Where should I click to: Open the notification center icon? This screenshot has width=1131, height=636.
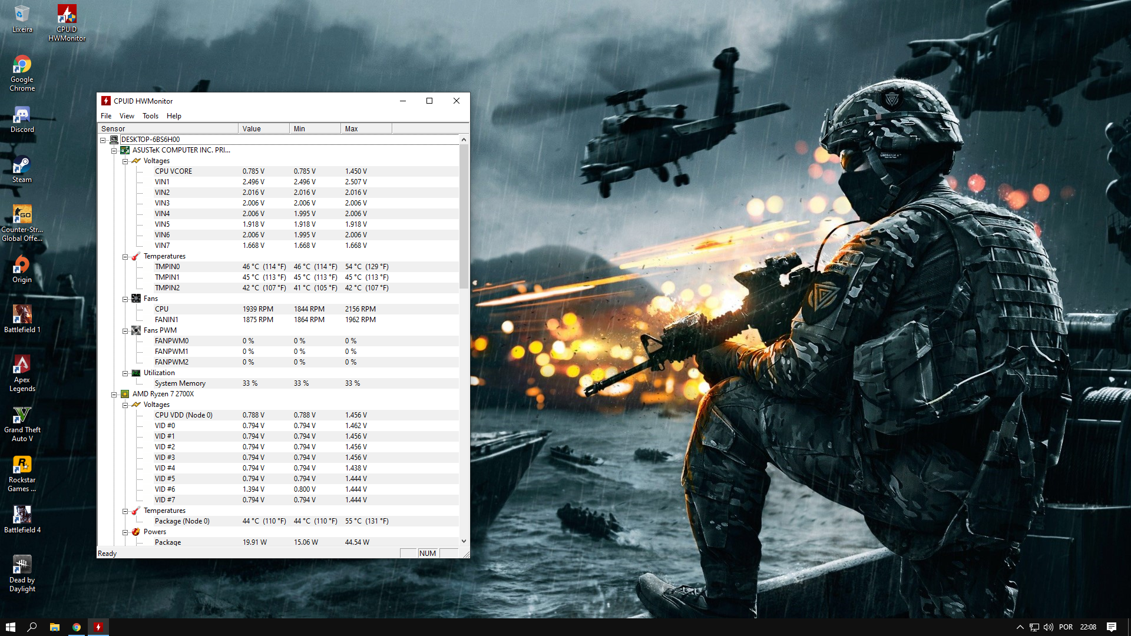point(1112,627)
